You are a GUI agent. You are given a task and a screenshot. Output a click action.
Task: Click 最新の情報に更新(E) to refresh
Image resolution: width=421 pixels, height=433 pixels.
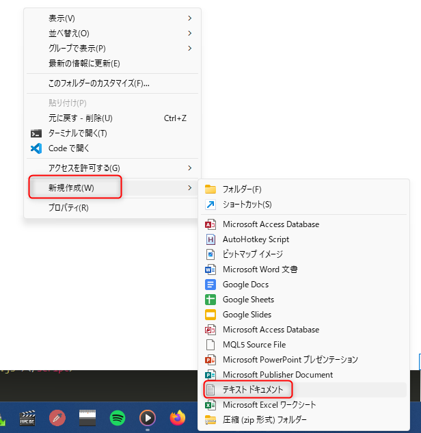pyautogui.click(x=84, y=64)
